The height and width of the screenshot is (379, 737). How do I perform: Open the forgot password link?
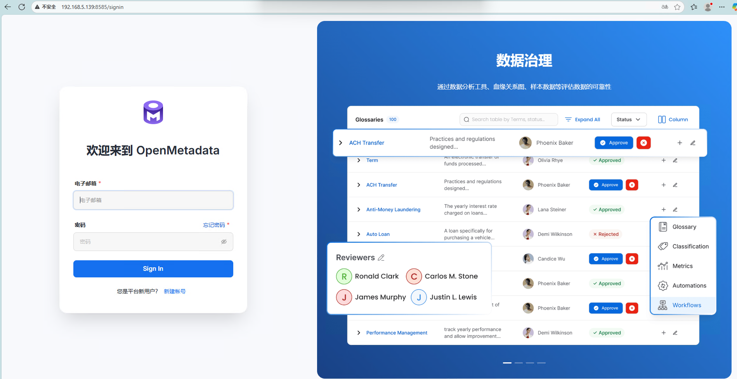[x=214, y=225]
